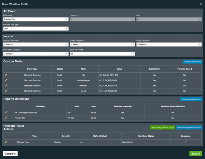
Task: Save the workflow profile
Action: (195, 154)
